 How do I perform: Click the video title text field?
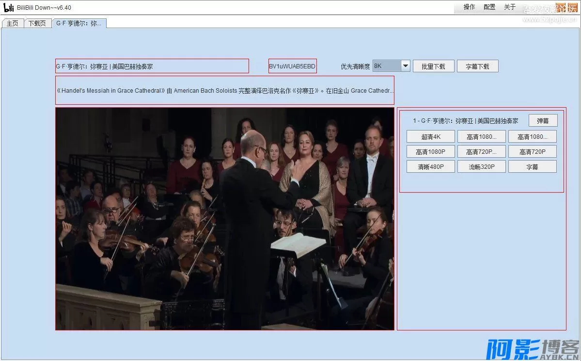(x=152, y=66)
